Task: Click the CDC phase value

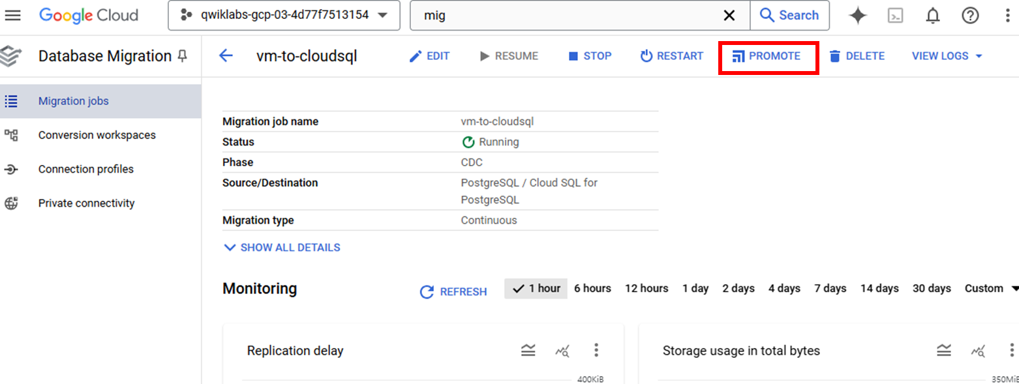Action: coord(472,162)
